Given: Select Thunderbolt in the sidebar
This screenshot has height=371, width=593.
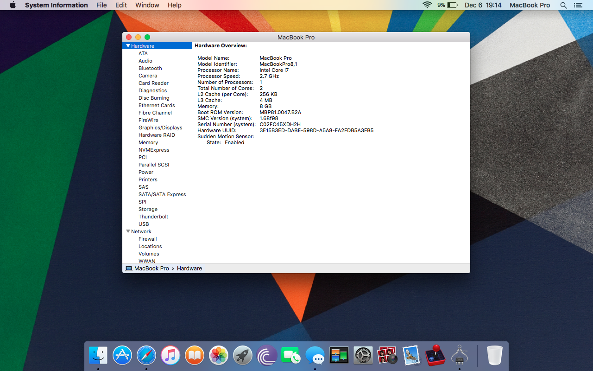Looking at the screenshot, I should click(153, 217).
